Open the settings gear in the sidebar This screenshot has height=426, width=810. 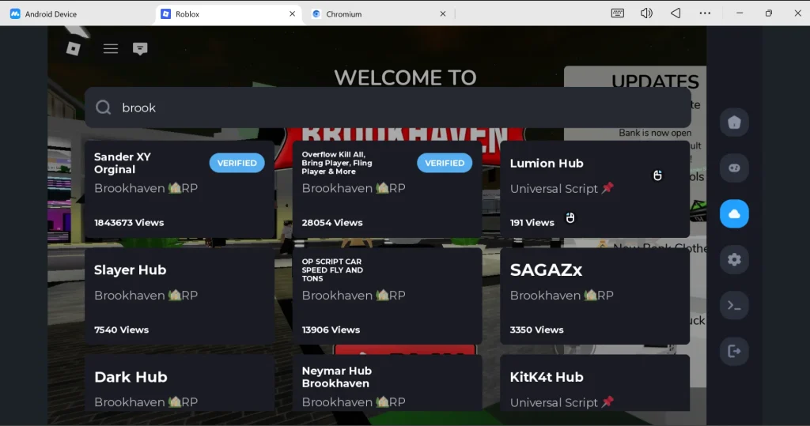coord(734,259)
